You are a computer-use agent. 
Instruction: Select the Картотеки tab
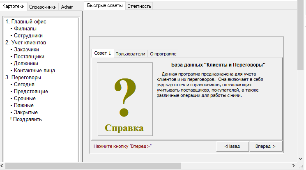(14, 6)
